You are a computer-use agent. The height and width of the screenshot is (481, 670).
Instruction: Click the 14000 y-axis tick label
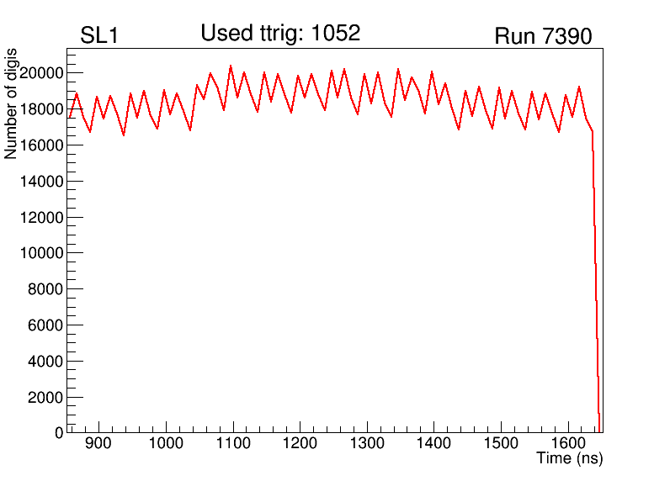41,182
